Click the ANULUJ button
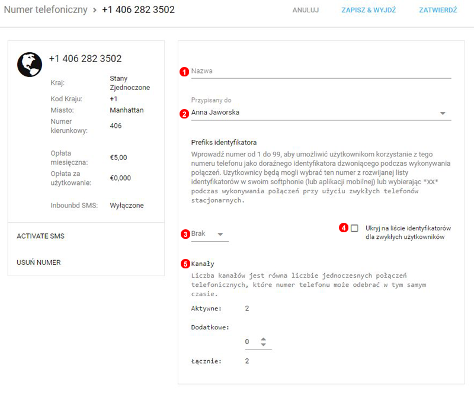This screenshot has width=474, height=394. tap(306, 11)
